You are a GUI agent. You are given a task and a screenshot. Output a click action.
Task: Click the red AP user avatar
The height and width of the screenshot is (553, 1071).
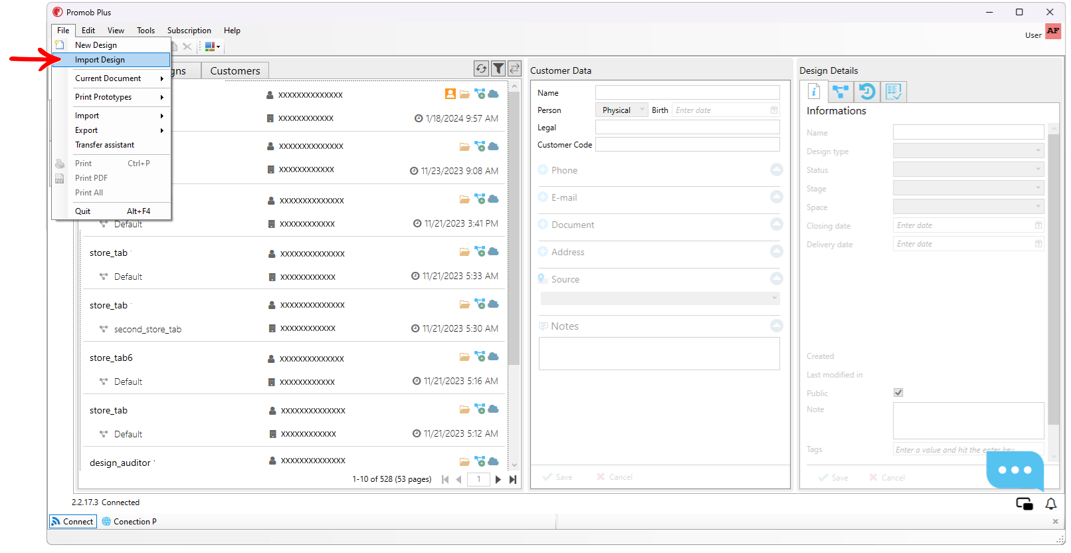(1053, 31)
